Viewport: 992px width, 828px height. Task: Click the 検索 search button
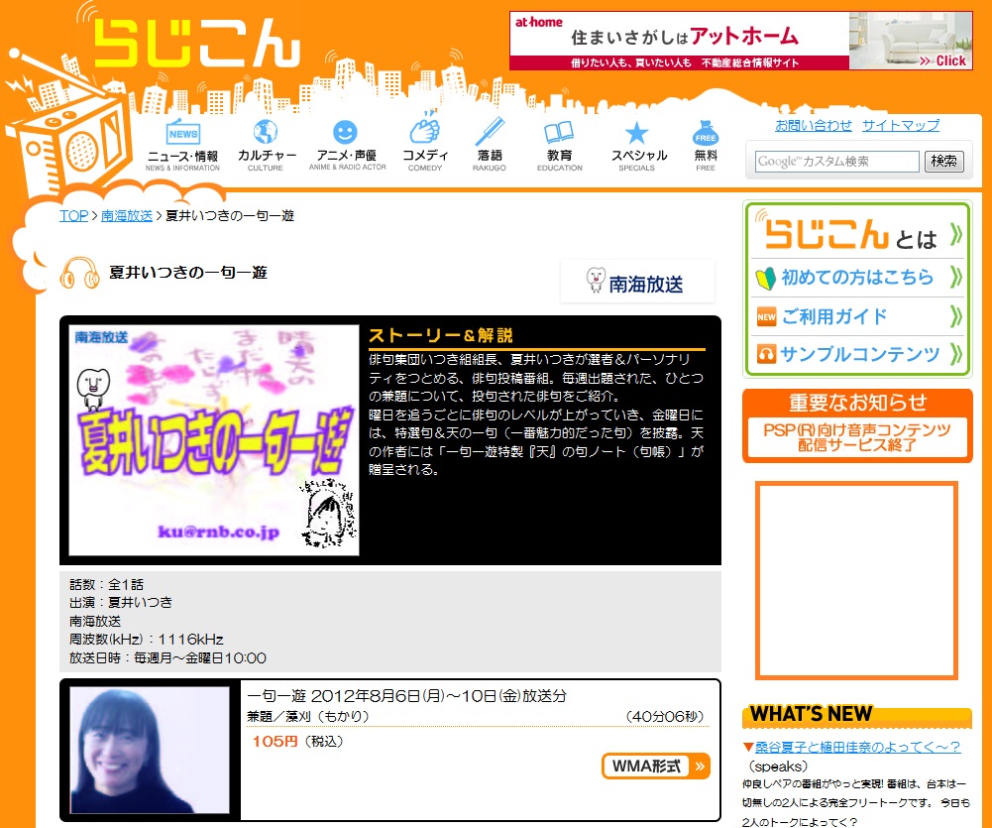943,162
